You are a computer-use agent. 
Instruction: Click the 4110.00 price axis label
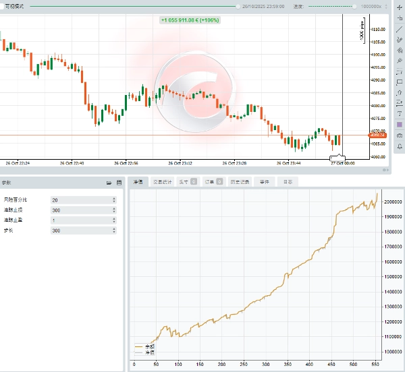click(x=378, y=30)
